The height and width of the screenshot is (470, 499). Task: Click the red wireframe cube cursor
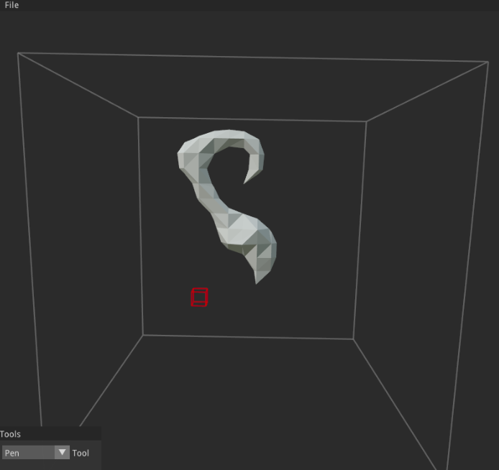tap(200, 298)
